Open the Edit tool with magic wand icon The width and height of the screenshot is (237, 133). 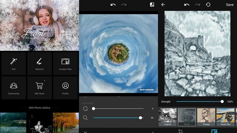14,63
